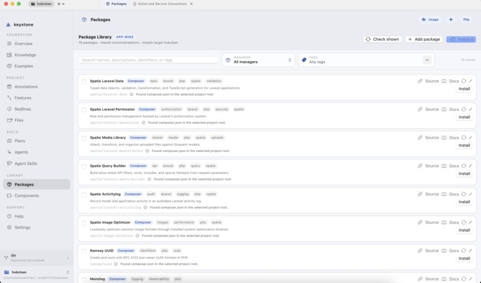Open Source link for Monolog
Screen dimensions: 481x283
[x=428, y=279]
